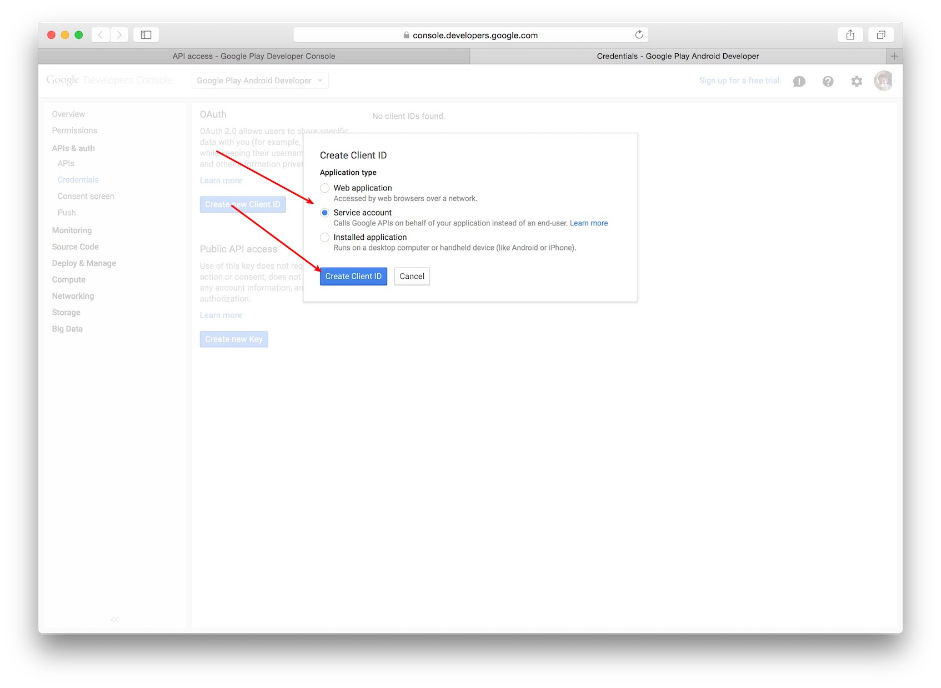Click the Google Developers Console logo

point(109,81)
